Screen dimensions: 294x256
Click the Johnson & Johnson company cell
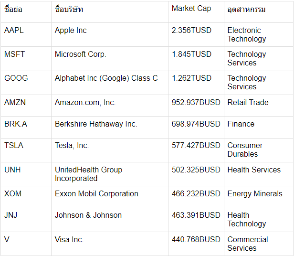tap(88, 215)
